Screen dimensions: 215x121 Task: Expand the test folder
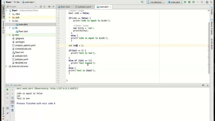point(10,35)
